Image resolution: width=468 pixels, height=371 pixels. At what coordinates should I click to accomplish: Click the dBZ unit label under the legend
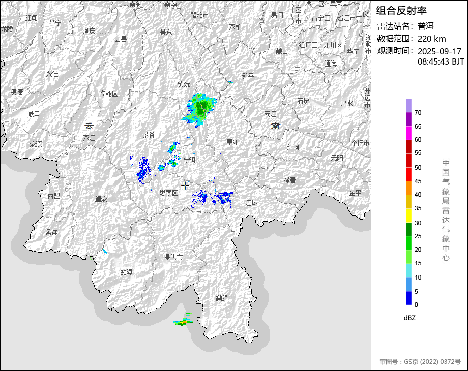click(409, 318)
